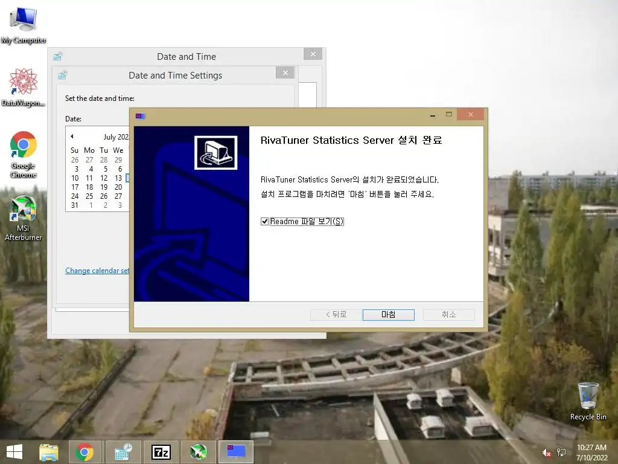The height and width of the screenshot is (464, 618).
Task: Open the Windows Start button
Action: pos(14,452)
